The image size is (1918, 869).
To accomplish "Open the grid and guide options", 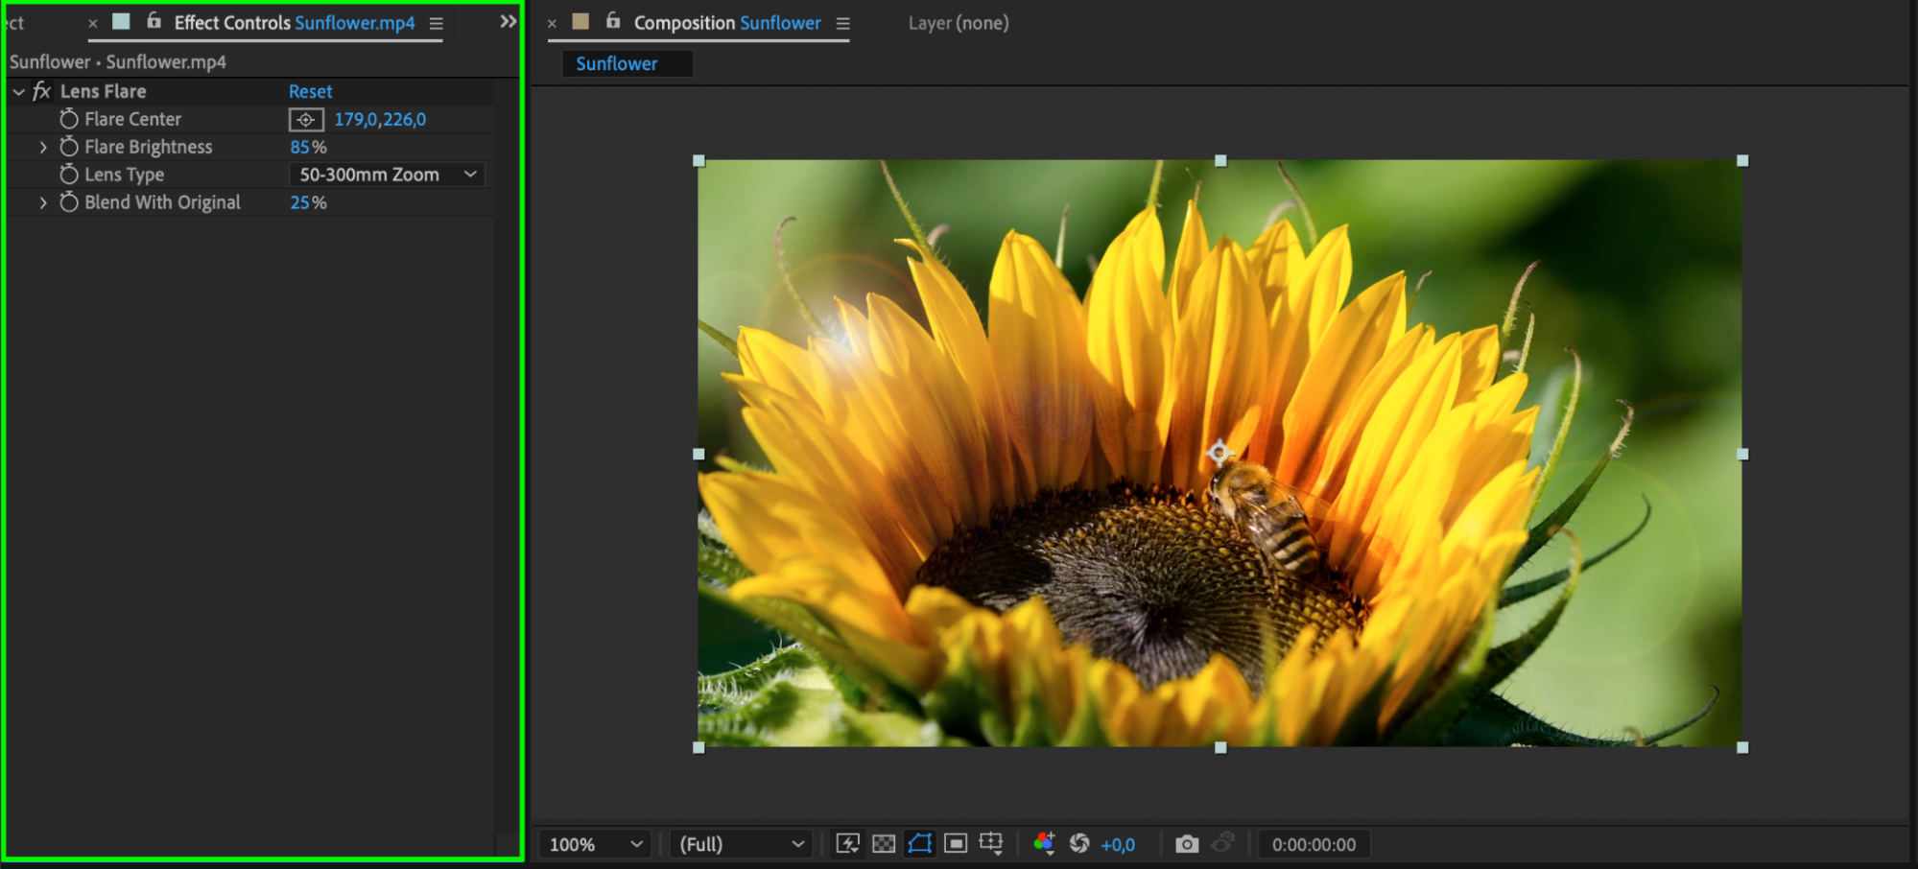I will tap(991, 844).
